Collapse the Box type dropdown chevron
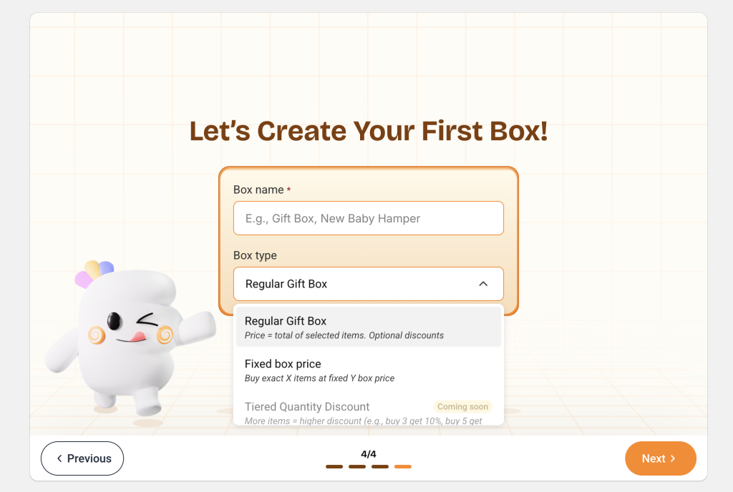This screenshot has height=492, width=733. (483, 284)
